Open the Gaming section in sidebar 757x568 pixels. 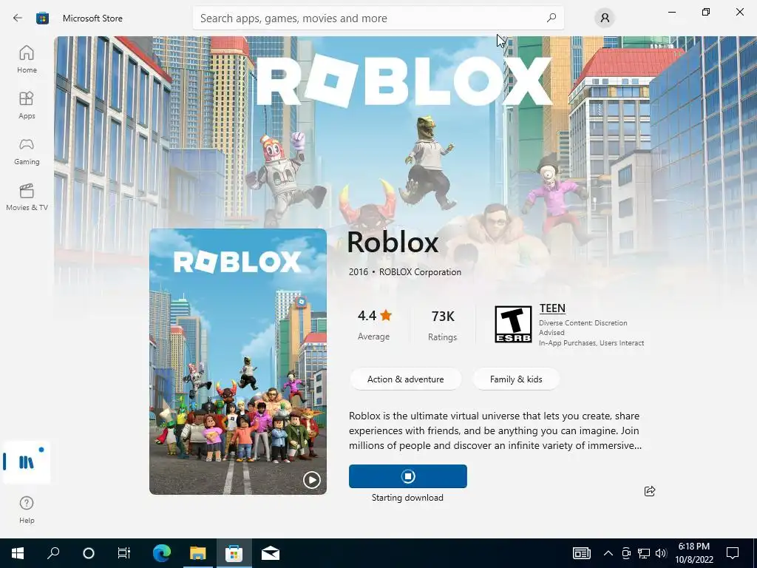(x=27, y=151)
